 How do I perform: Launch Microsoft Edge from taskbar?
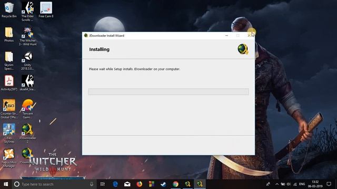(115, 184)
